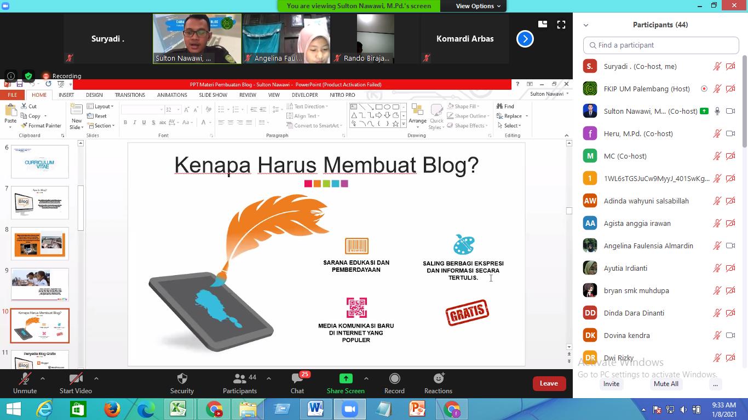The width and height of the screenshot is (748, 420).
Task: Click the Find a participant search field
Action: point(661,45)
